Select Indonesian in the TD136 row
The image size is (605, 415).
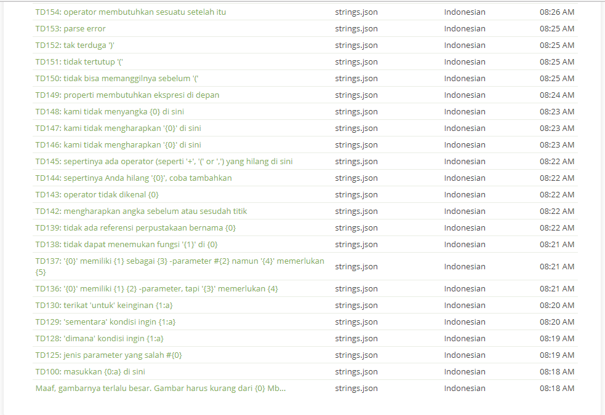coord(465,288)
